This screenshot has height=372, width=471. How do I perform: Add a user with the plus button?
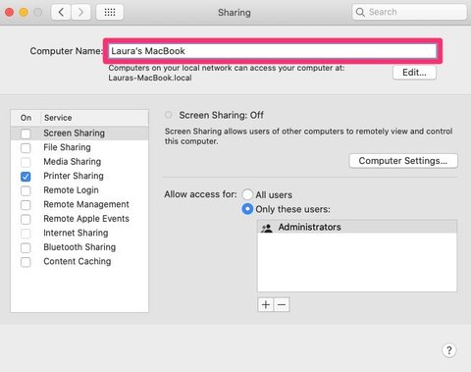266,304
